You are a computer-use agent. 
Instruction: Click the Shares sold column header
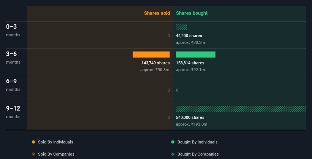tap(157, 13)
